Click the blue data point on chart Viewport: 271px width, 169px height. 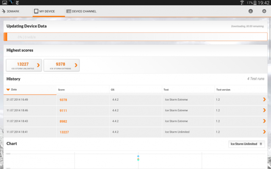(x=138, y=156)
